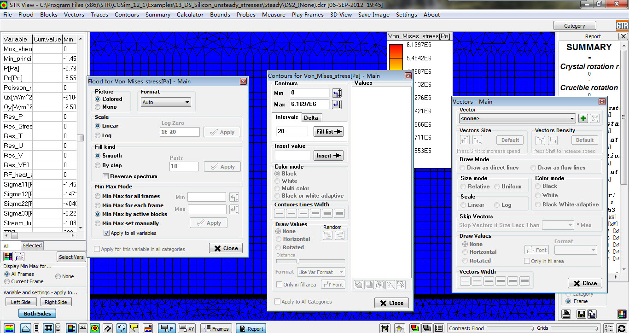Uncheck Apply to all variables checkbox

106,233
